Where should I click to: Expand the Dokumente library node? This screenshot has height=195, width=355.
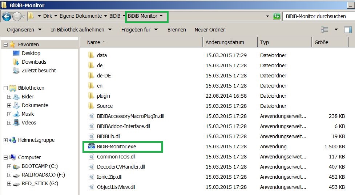[9, 105]
